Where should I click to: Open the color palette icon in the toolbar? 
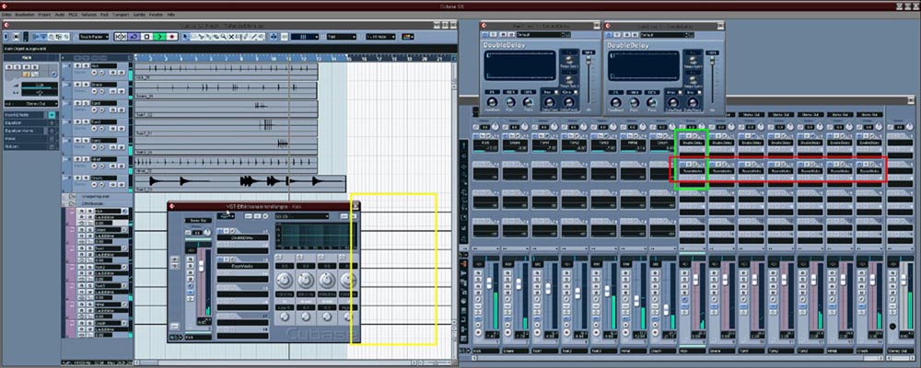pyautogui.click(x=408, y=37)
